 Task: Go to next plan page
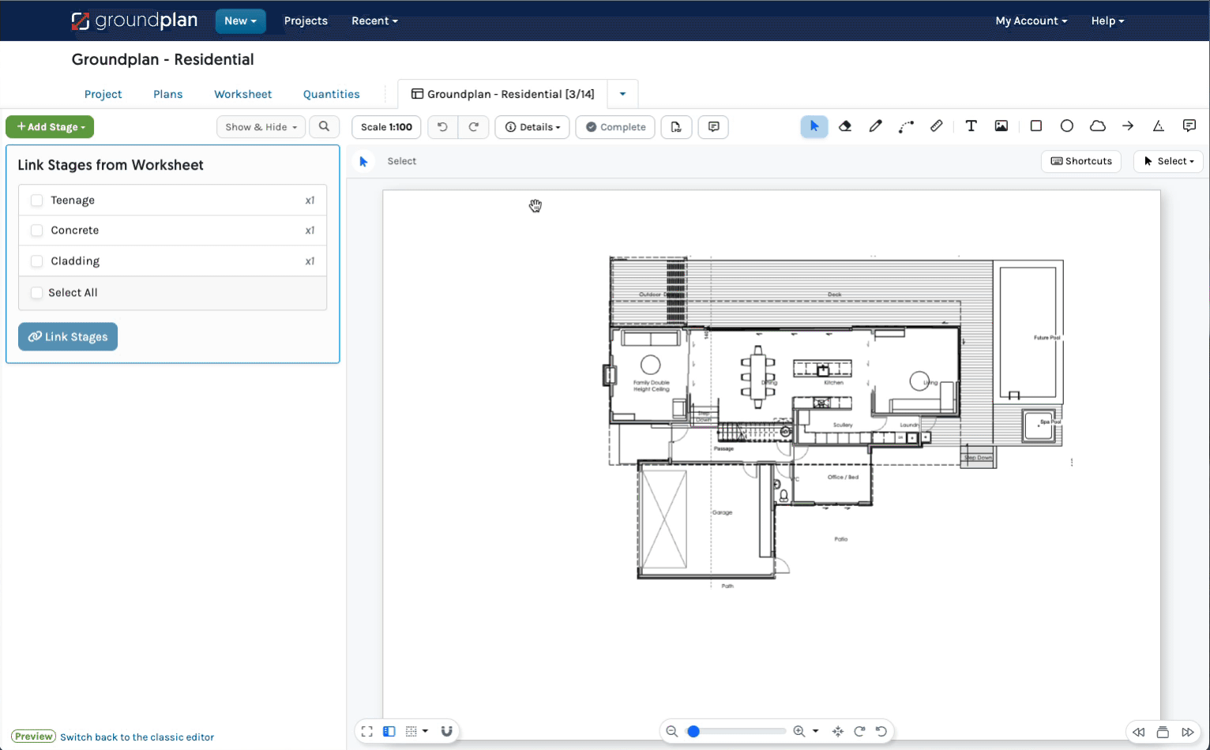[1188, 733]
